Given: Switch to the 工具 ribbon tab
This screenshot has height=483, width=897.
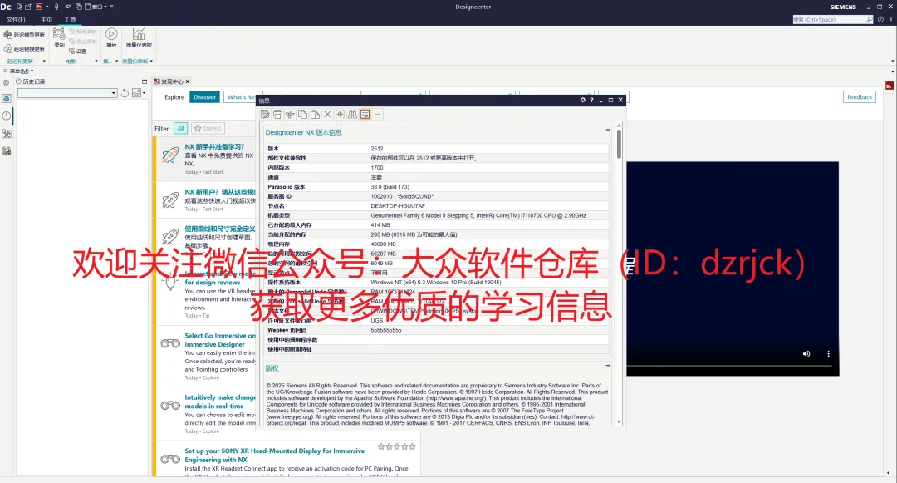Looking at the screenshot, I should [x=70, y=19].
